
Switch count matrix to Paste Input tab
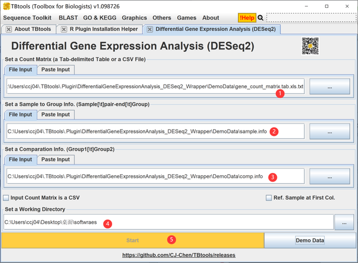coord(55,70)
